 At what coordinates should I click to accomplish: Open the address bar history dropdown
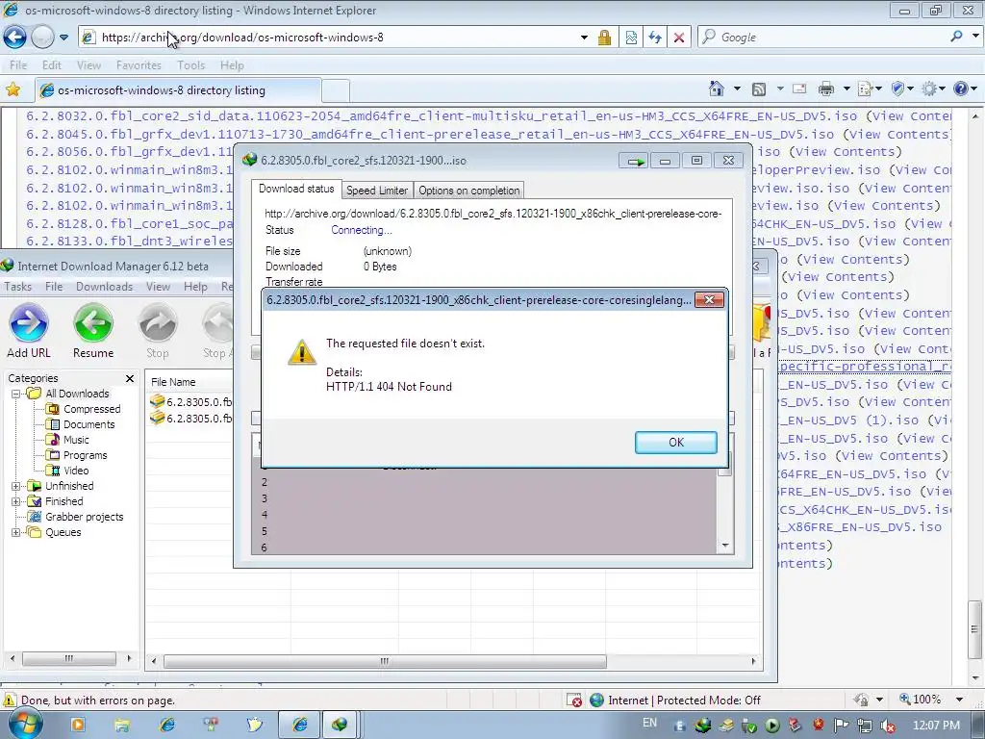coord(584,38)
